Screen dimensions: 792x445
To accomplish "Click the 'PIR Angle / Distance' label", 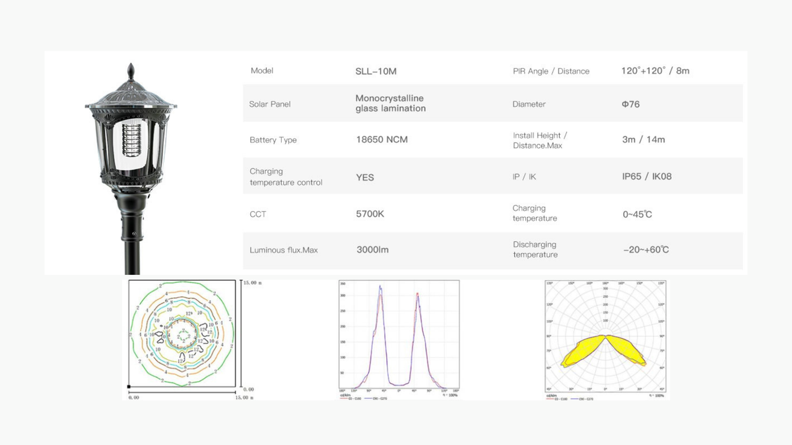I will 551,71.
